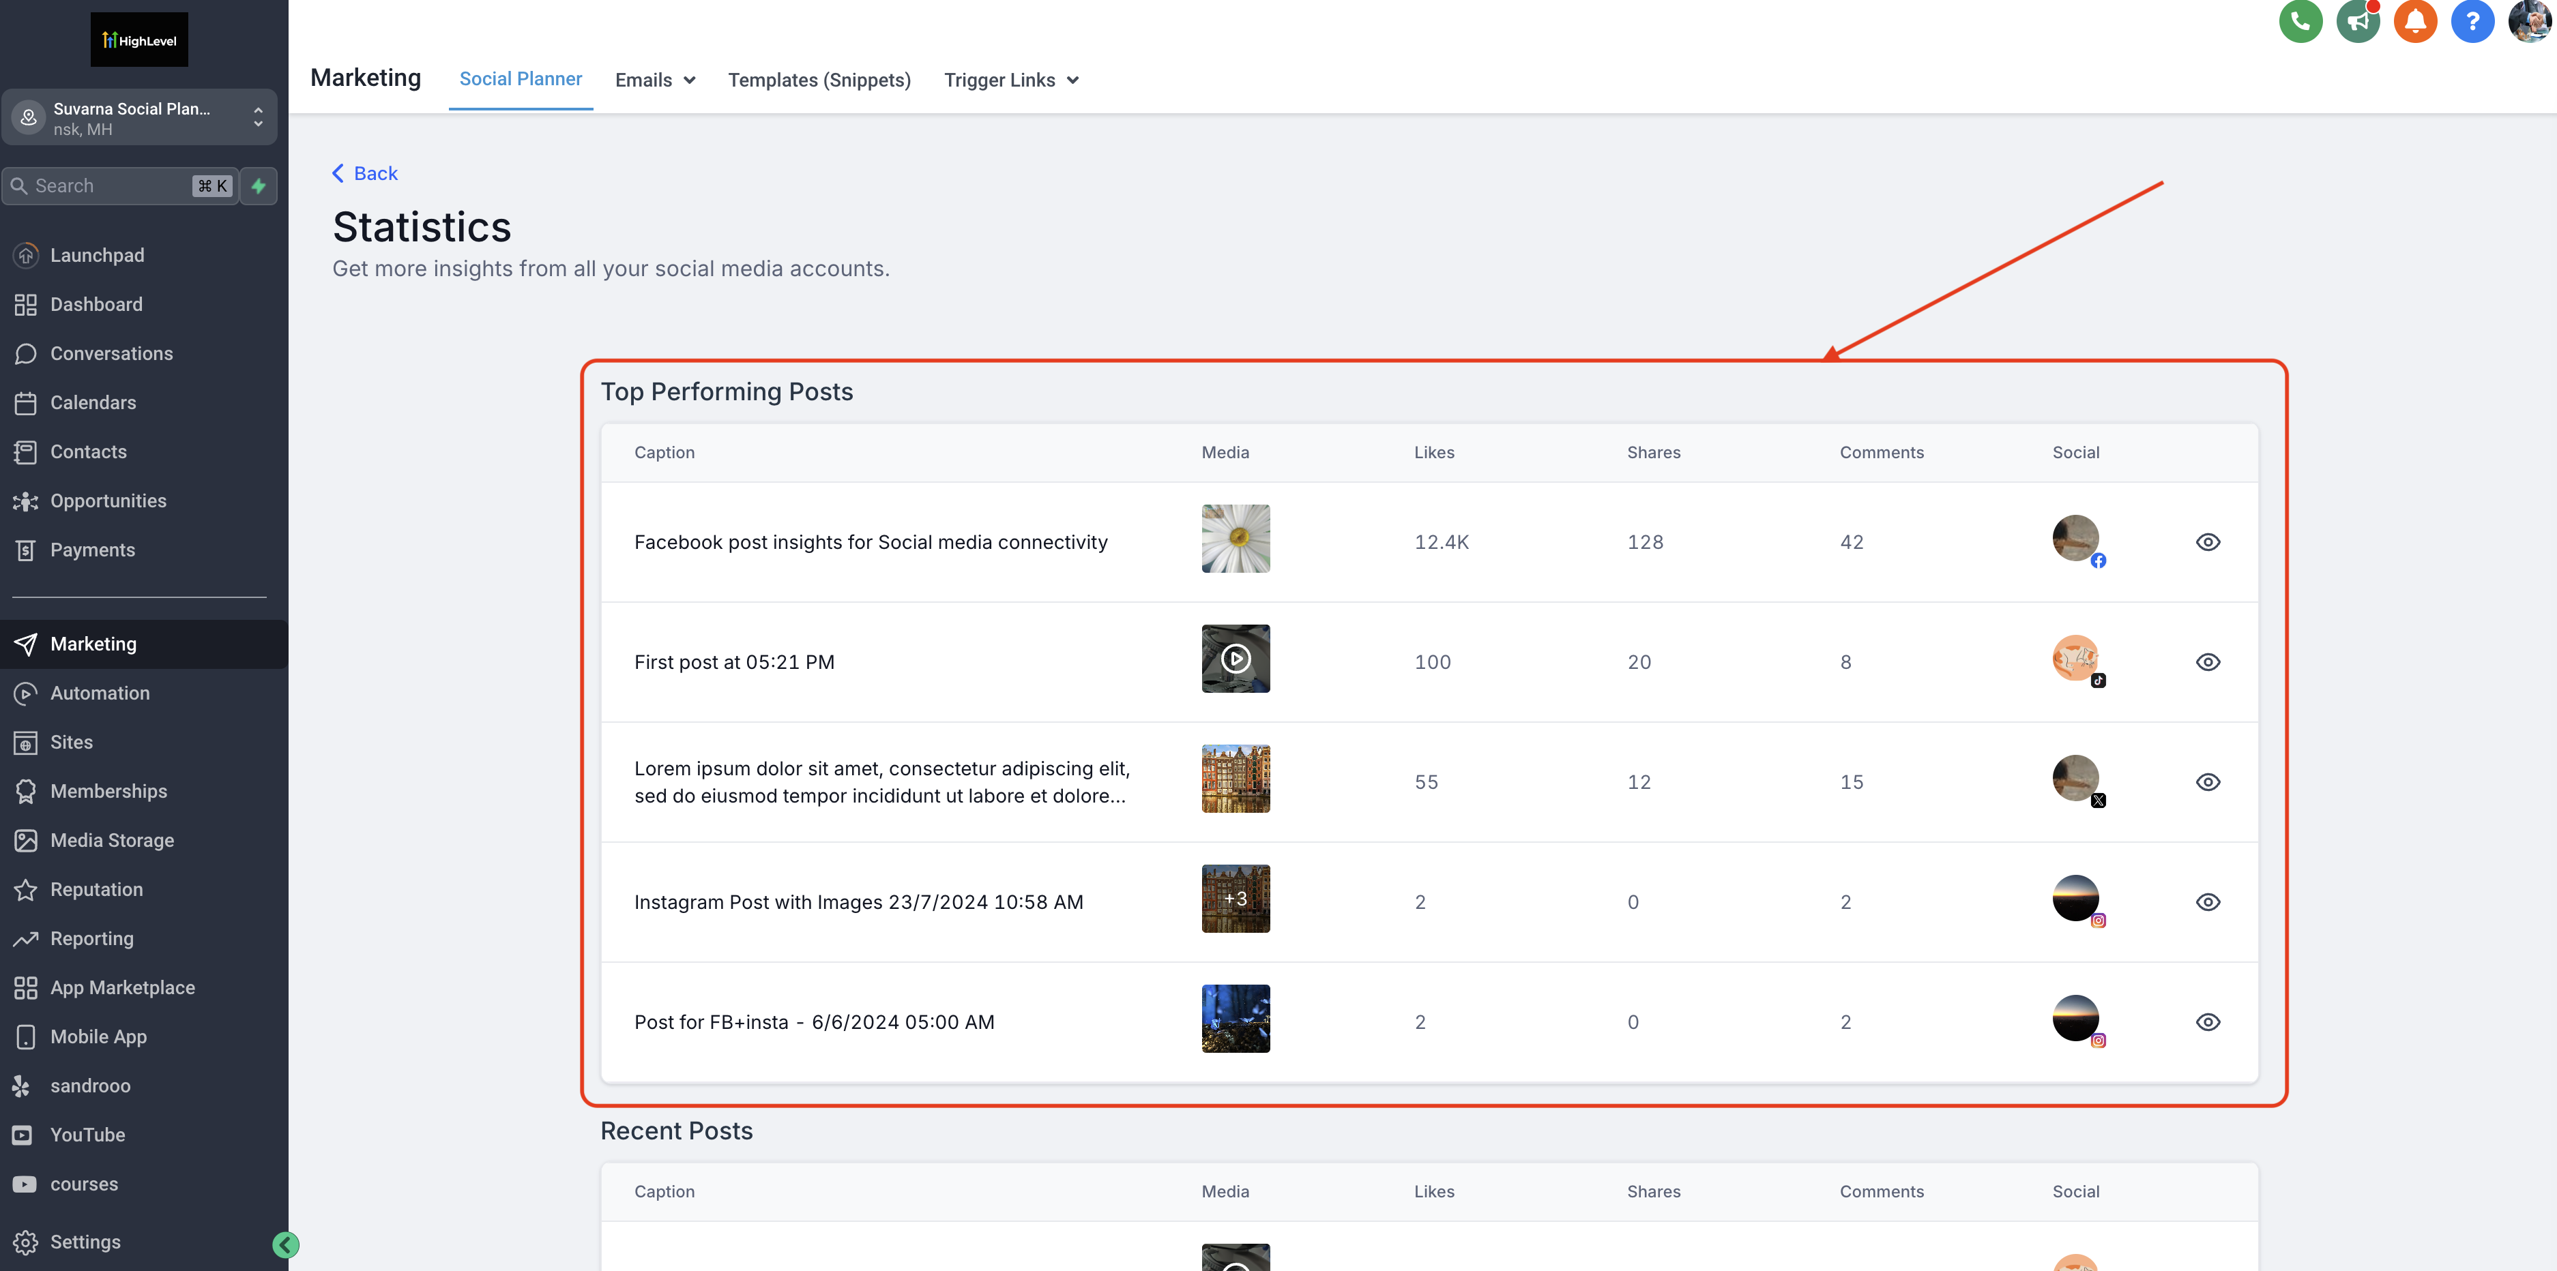The width and height of the screenshot is (2557, 1271).
Task: Switch to Social Planner tab
Action: [520, 79]
